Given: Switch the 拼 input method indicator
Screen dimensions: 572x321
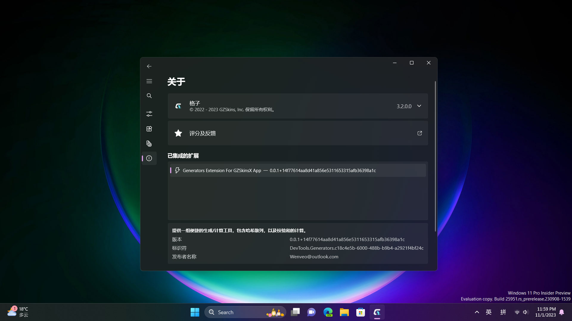Looking at the screenshot, I should click(503, 312).
